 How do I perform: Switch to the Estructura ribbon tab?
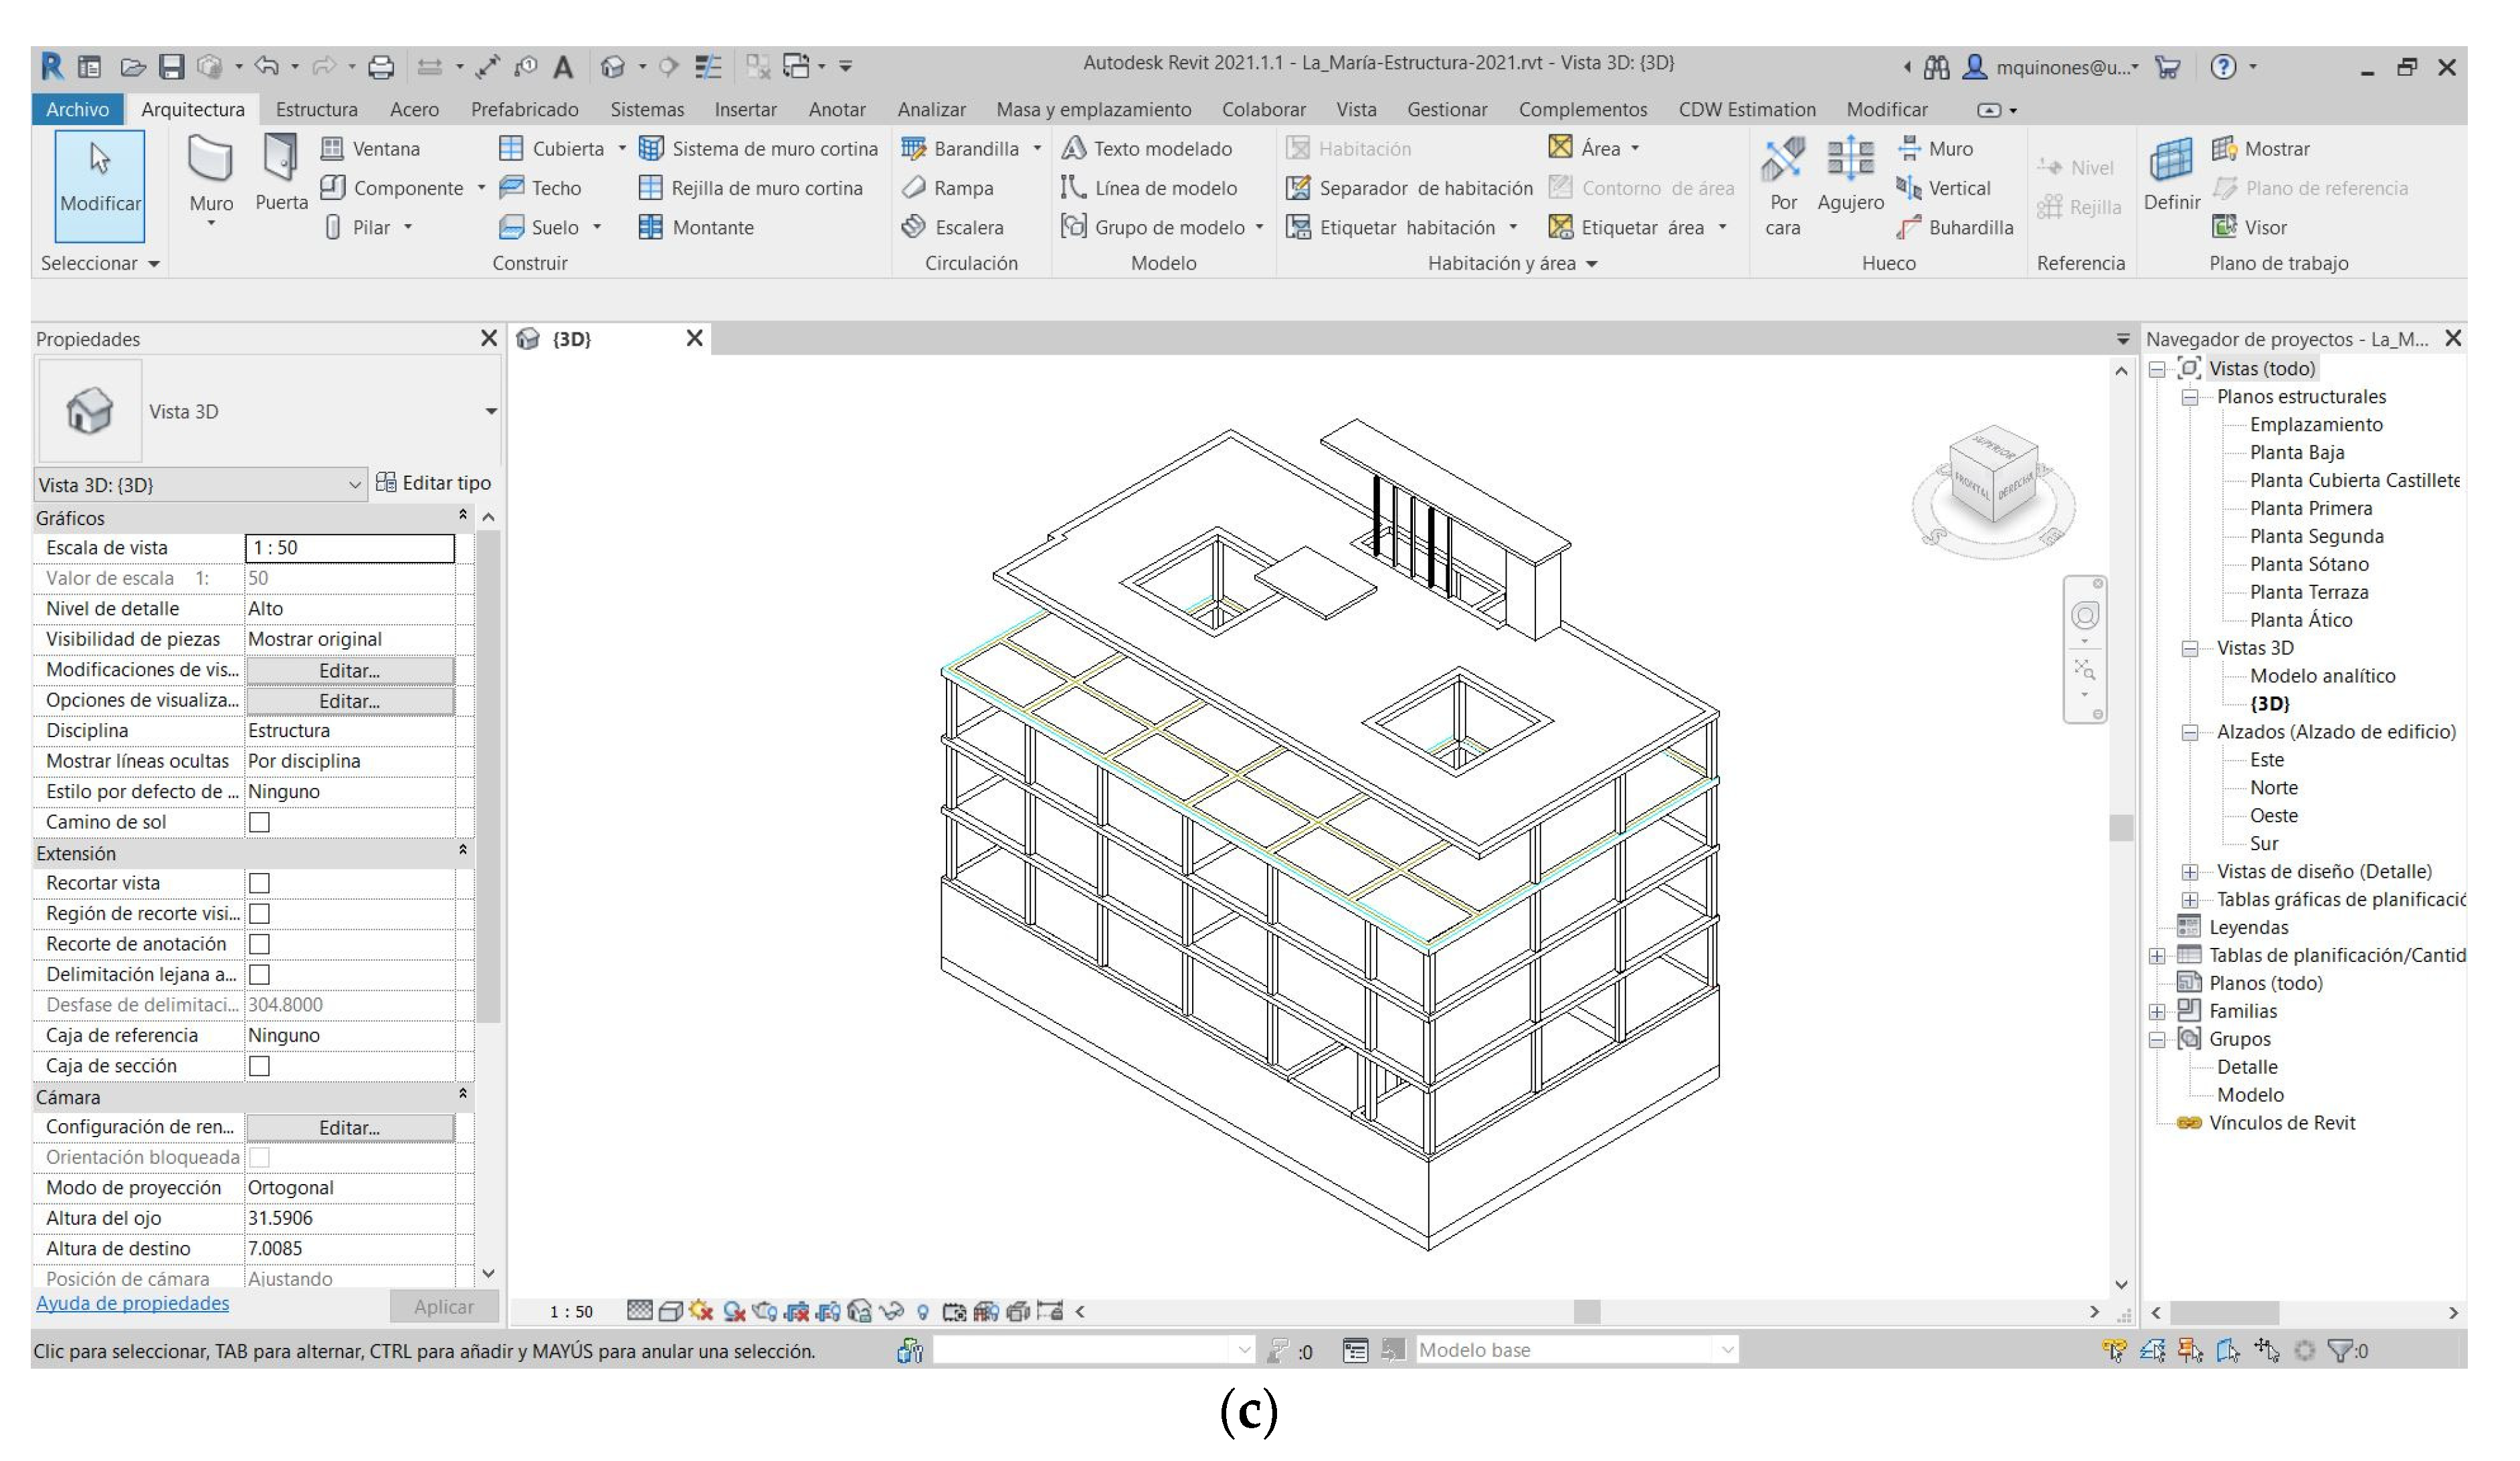click(x=317, y=110)
